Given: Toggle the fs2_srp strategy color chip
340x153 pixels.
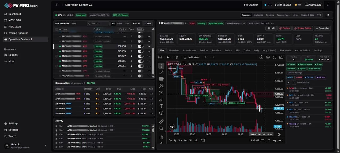Looking at the screenshot, I should click(x=321, y=77).
